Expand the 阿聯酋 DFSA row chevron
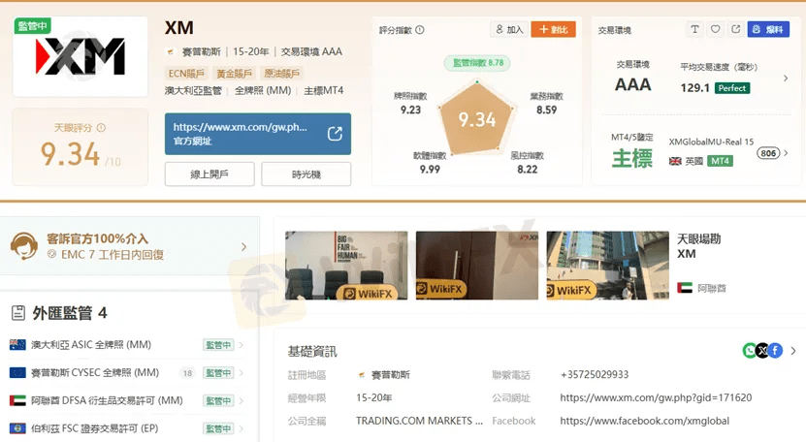The width and height of the screenshot is (806, 442). tap(242, 400)
